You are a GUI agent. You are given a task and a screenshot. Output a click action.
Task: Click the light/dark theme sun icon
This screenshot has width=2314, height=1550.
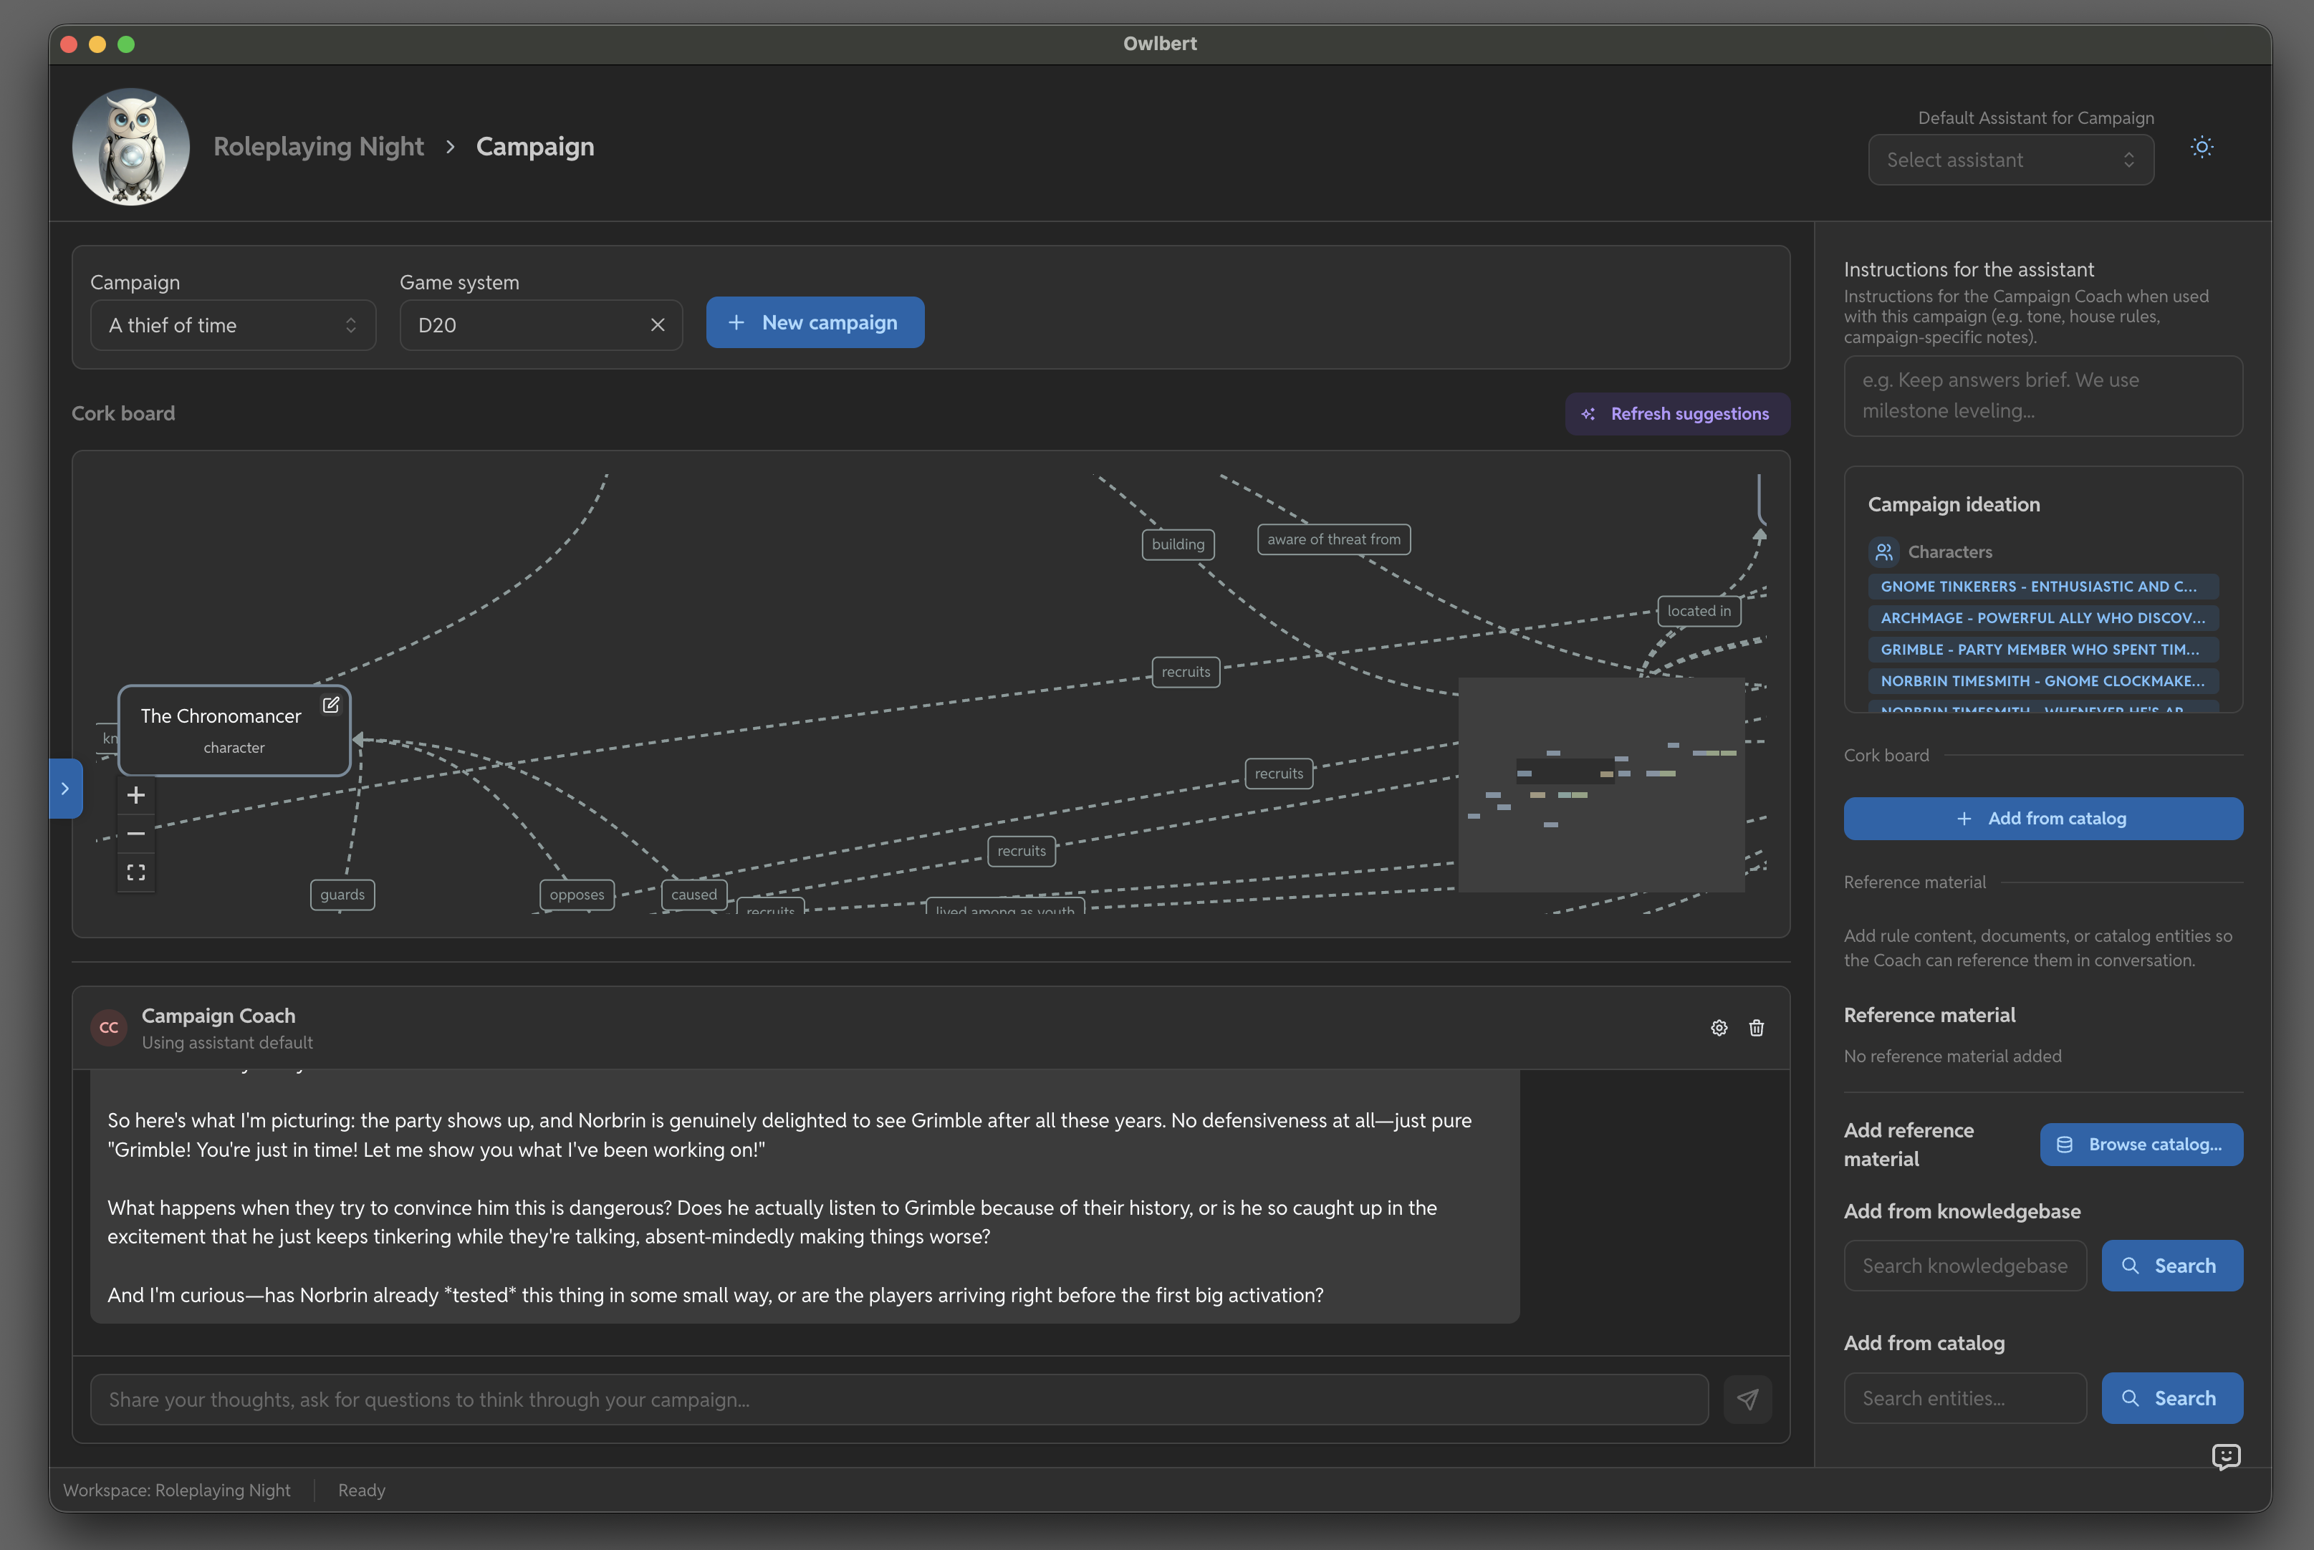2202,148
